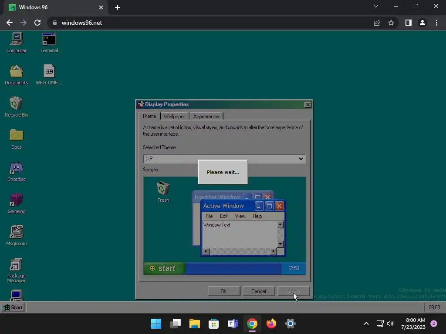Toggle the browser side panel icon
The height and width of the screenshot is (334, 446).
pos(409,23)
